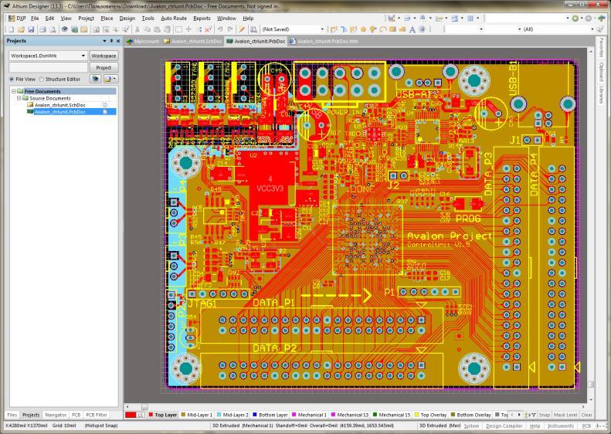Click the Cross Probe pencil icon
This screenshot has width=611, height=434.
242,29
